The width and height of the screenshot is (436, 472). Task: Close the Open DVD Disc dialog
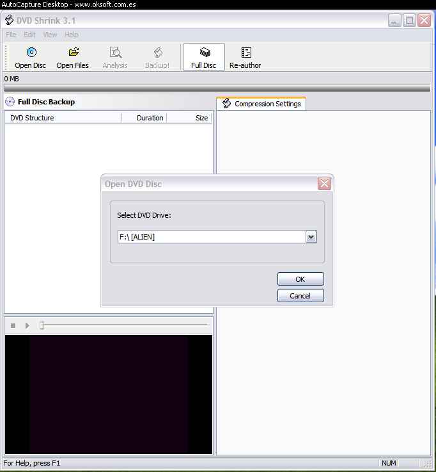tap(324, 184)
